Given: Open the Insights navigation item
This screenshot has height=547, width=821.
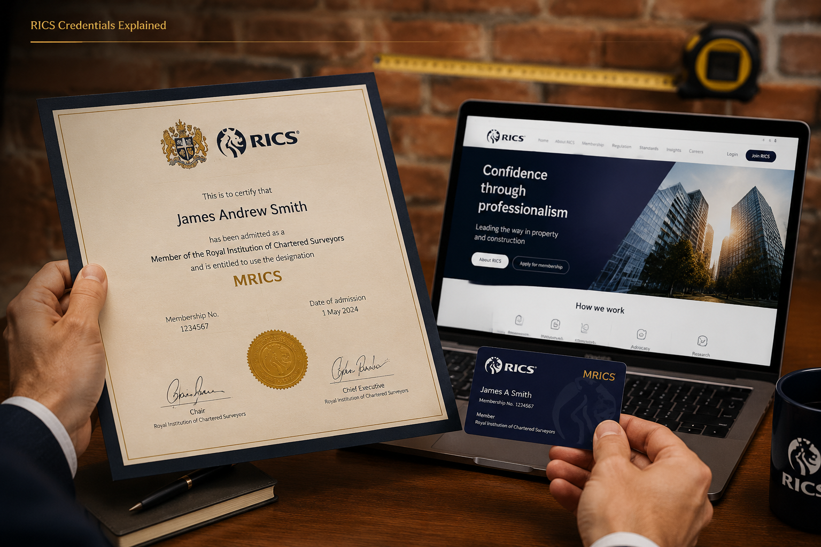Looking at the screenshot, I should [x=673, y=150].
